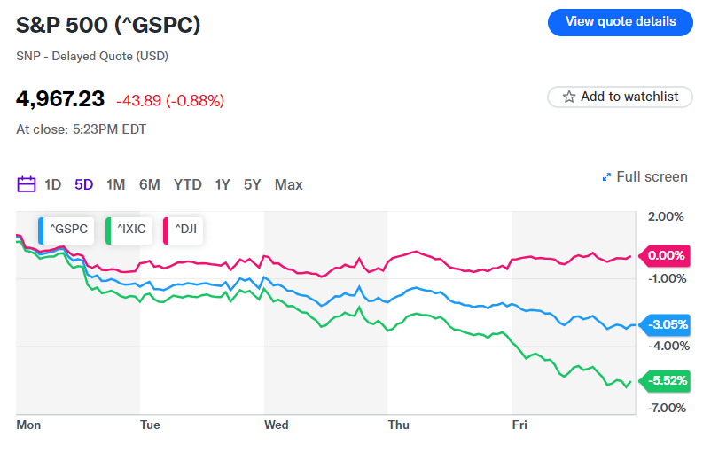
Task: Click the Thu axis label
Action: (x=399, y=425)
